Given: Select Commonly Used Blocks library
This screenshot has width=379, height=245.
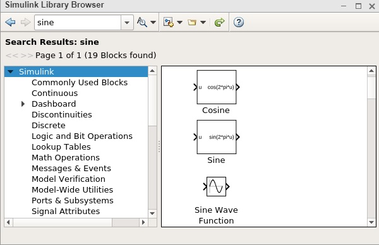Looking at the screenshot, I should click(80, 82).
